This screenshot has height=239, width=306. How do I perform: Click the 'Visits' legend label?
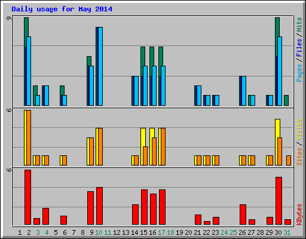point(299,130)
